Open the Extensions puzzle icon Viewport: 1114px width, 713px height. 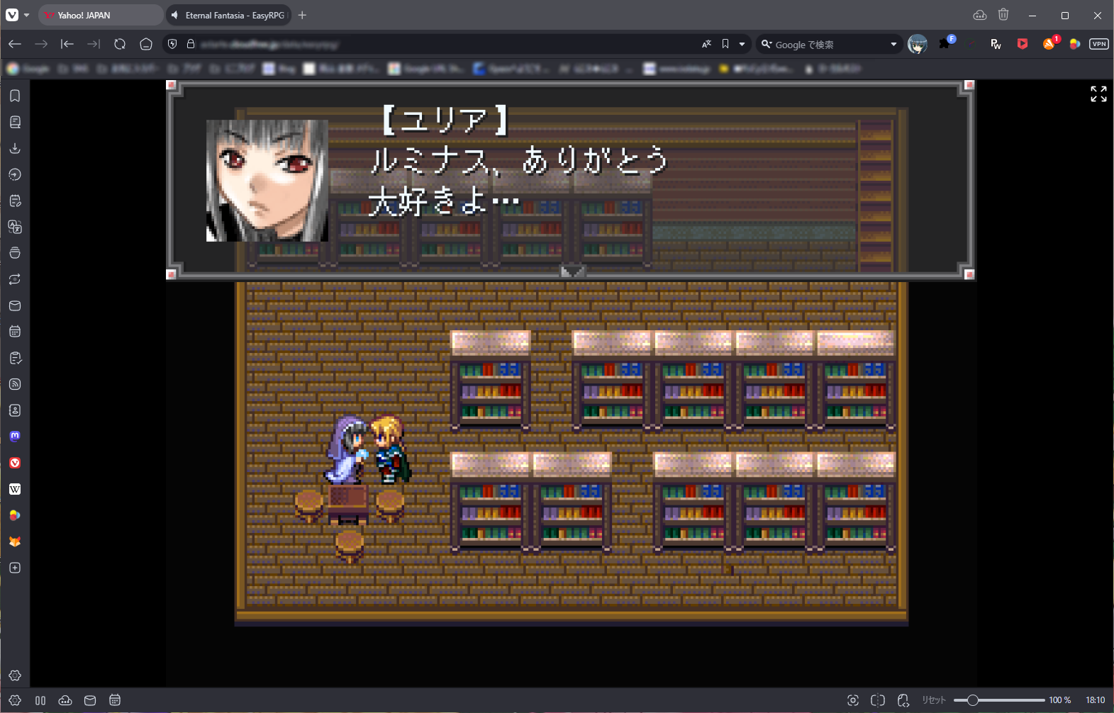[945, 44]
